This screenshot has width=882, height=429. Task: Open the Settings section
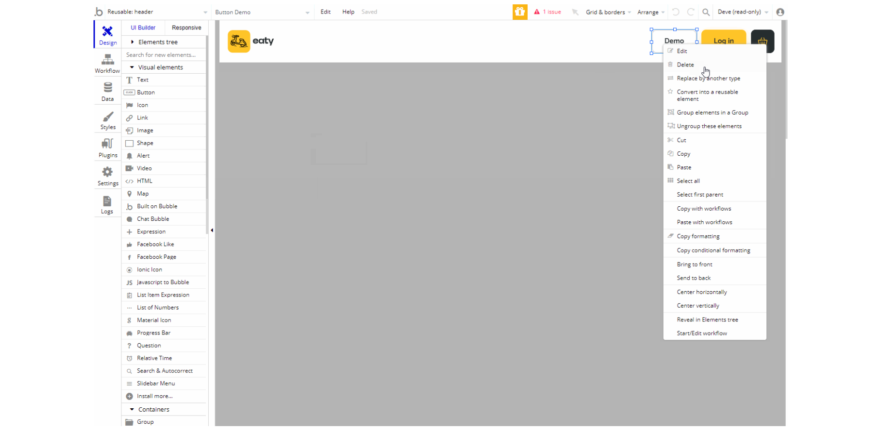click(x=107, y=176)
